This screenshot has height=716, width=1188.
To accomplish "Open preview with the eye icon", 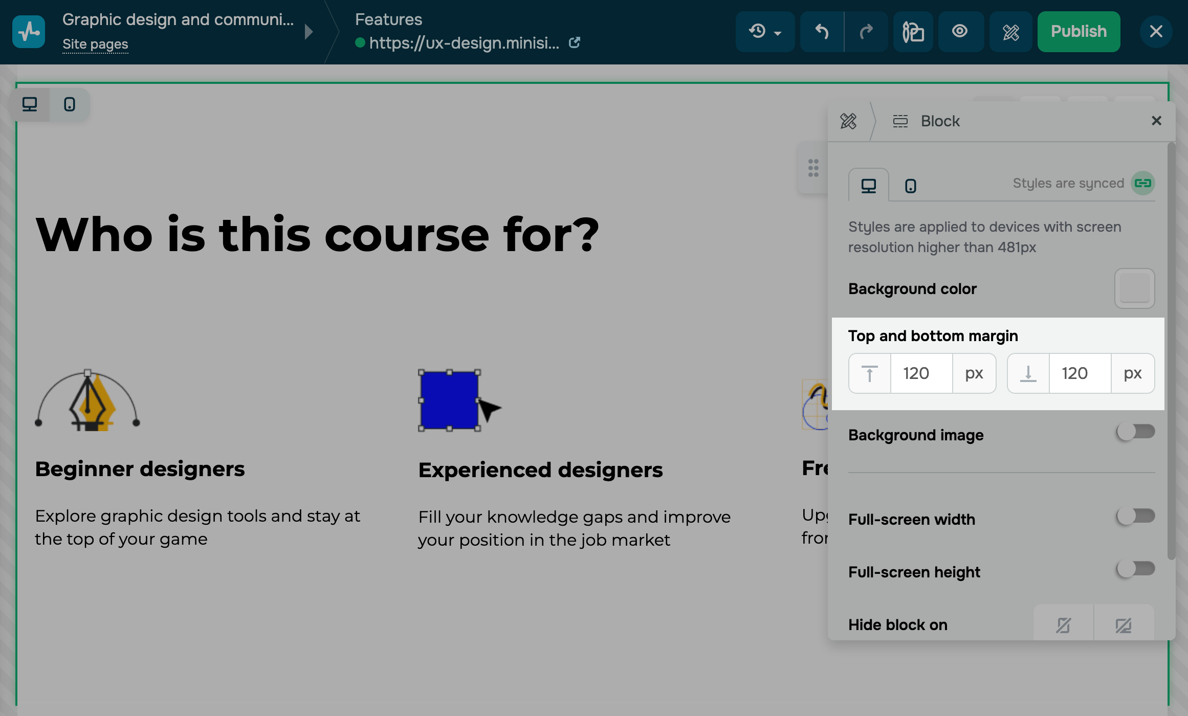I will (960, 32).
